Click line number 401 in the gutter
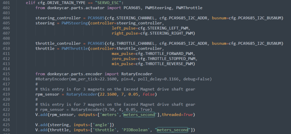The width and height of the screenshot is (291, 134). pos(6,3)
